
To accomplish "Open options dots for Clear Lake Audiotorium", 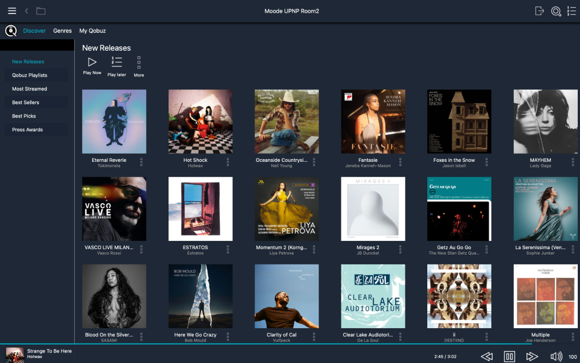I will 401,336.
